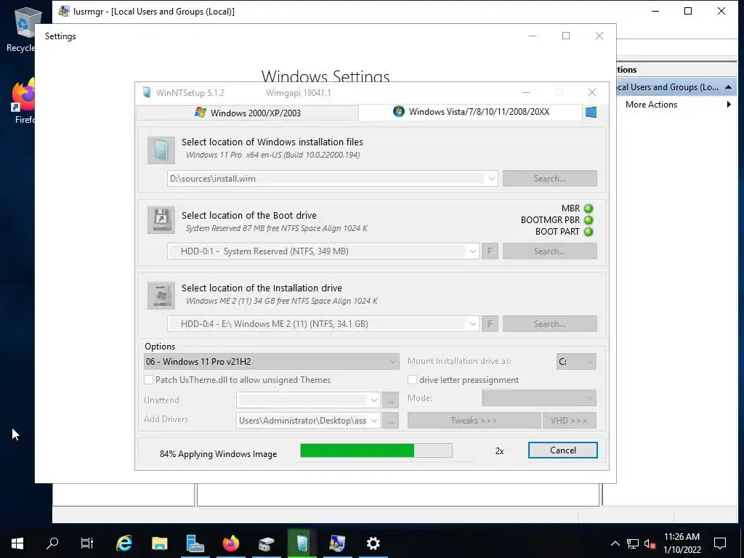
Task: Click the 84% Applying Windows Image status
Action: point(218,454)
